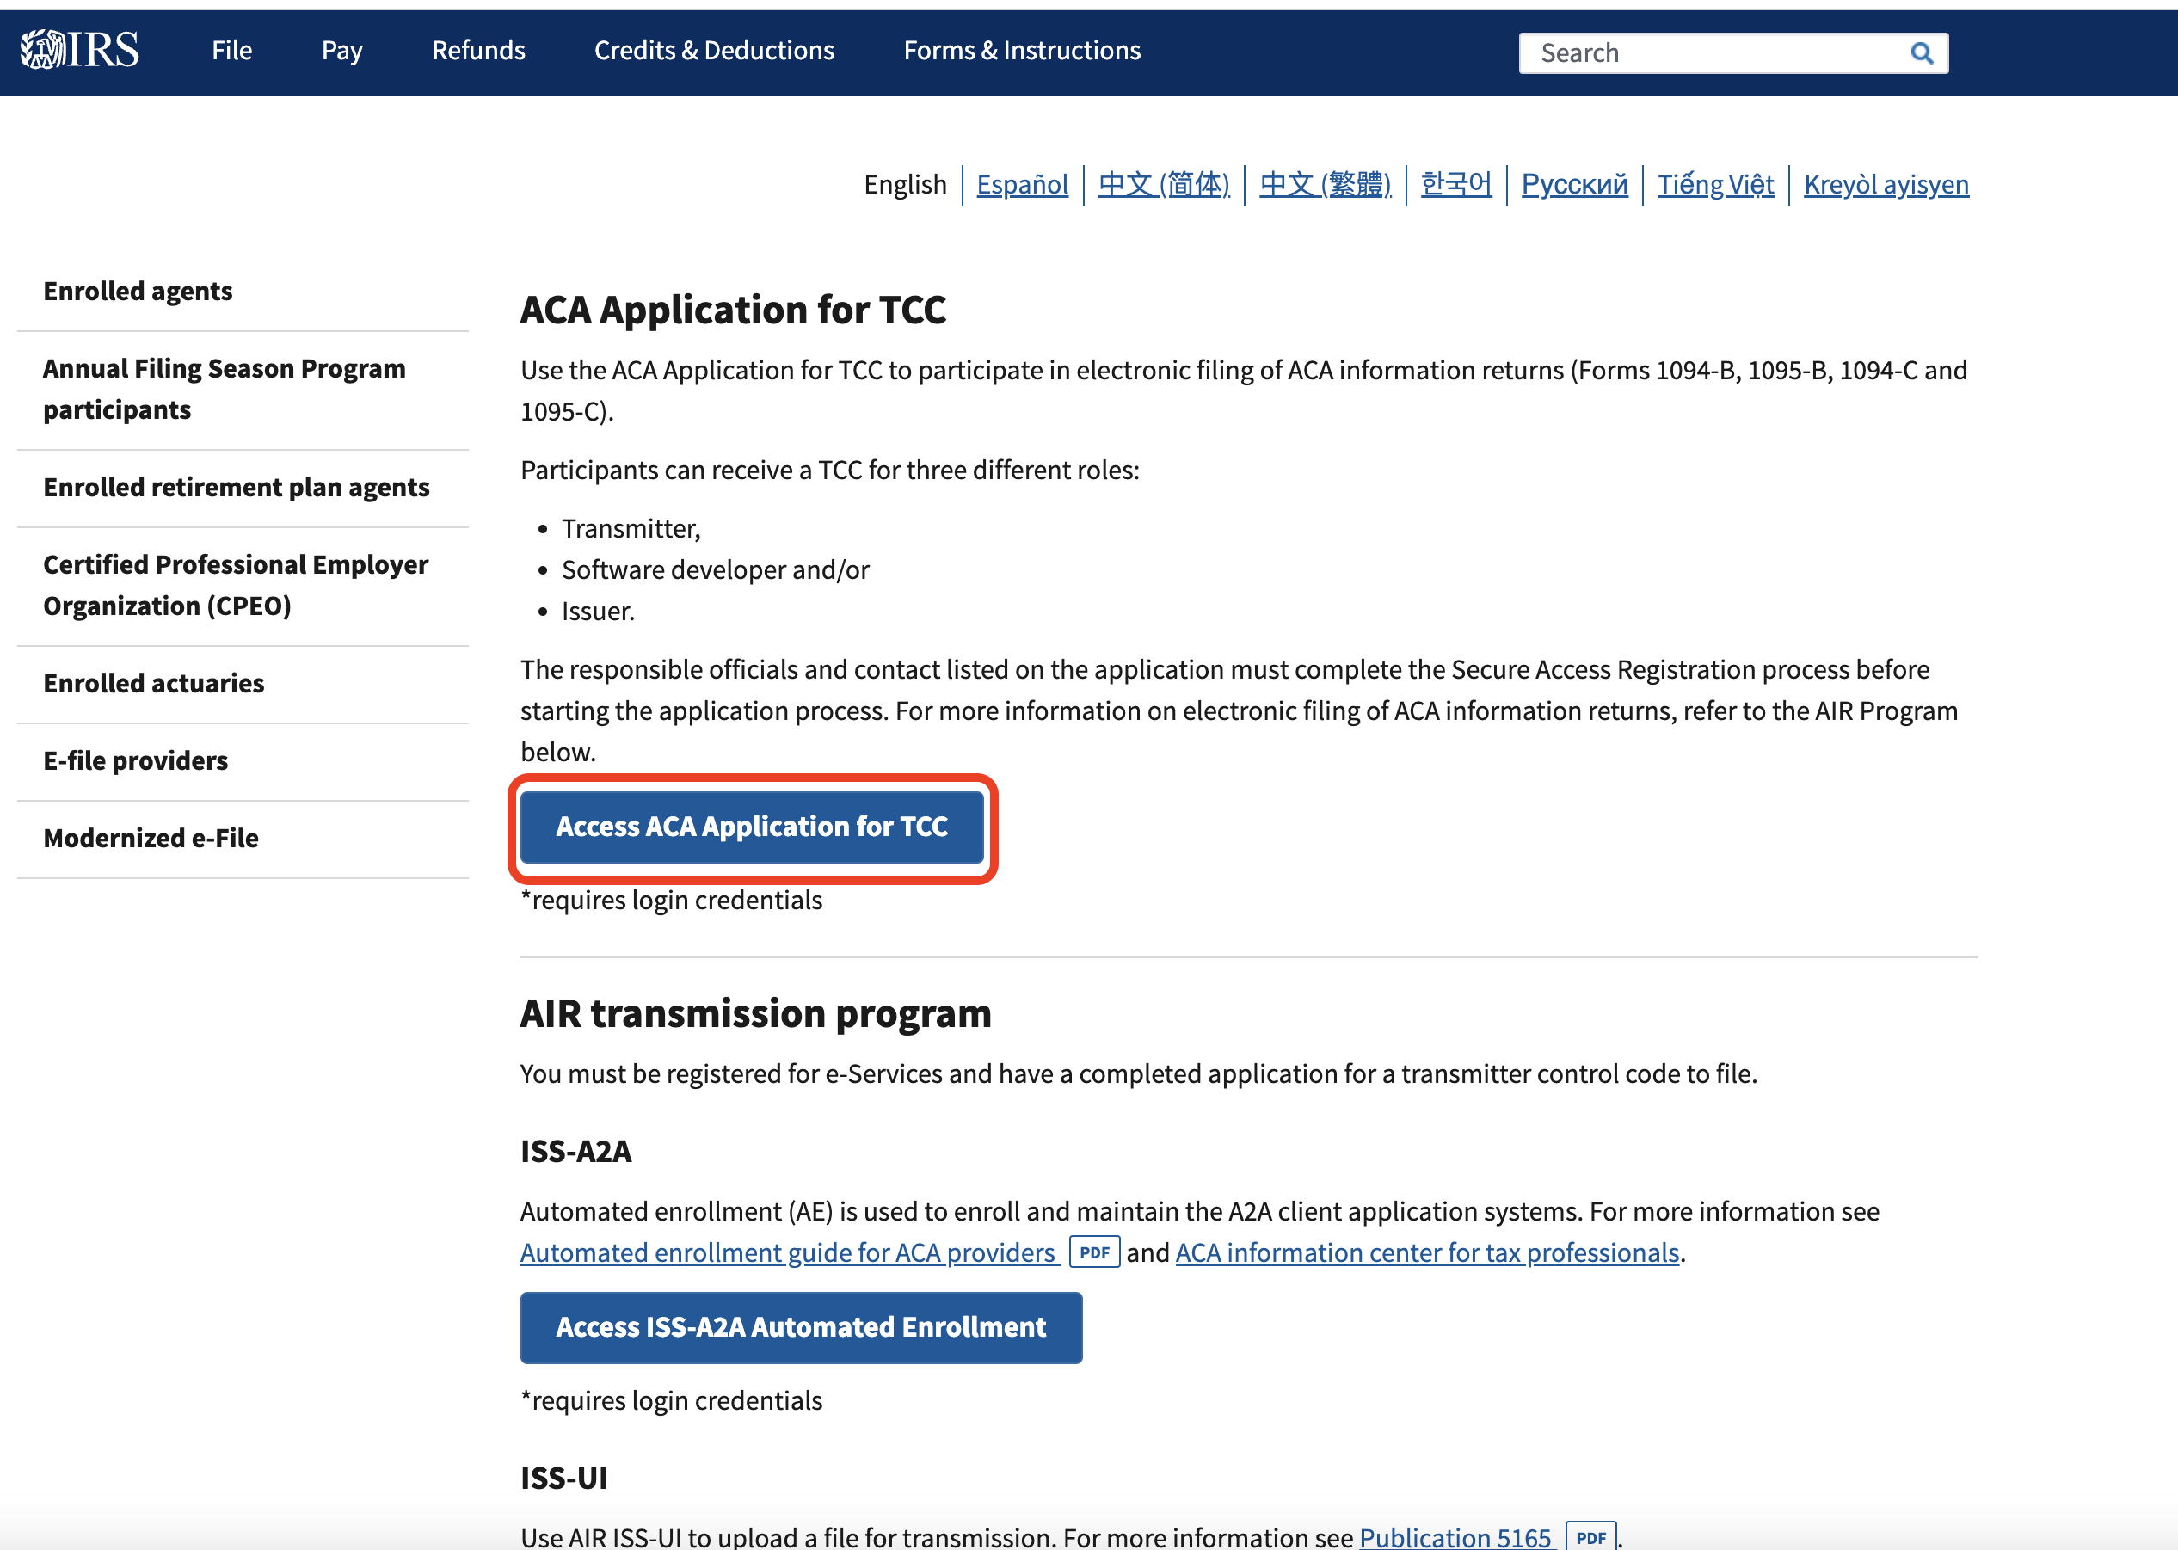Open the Forms & Instructions menu
The height and width of the screenshot is (1550, 2178).
pos(1021,50)
